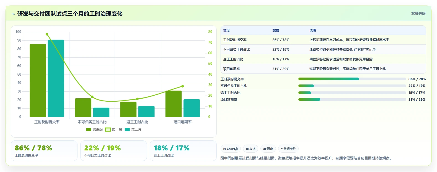Click the teal 第三月 bar for 不可归类工时占比

point(101,112)
